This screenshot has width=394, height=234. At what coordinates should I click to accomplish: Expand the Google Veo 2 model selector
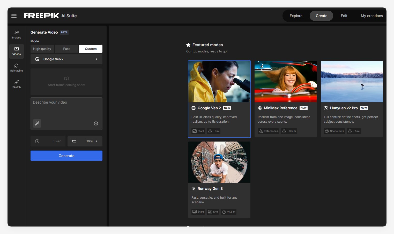point(66,59)
